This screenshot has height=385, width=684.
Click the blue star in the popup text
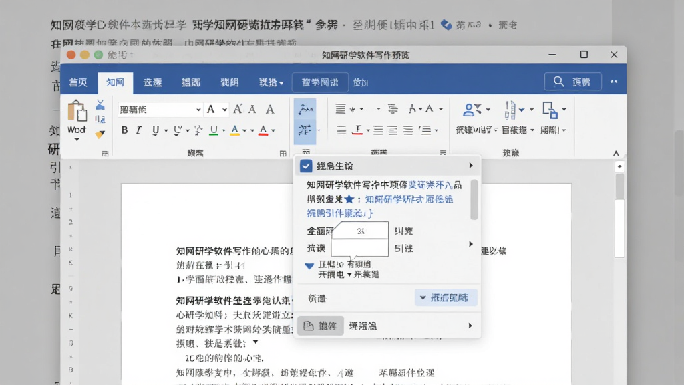[x=349, y=199]
